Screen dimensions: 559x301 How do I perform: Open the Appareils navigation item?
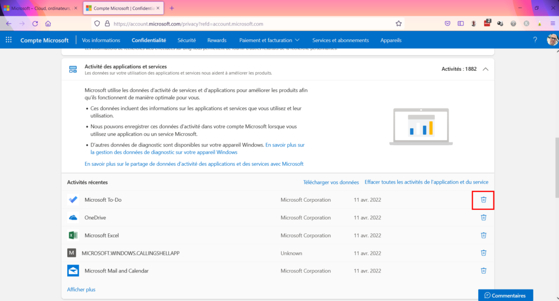391,40
